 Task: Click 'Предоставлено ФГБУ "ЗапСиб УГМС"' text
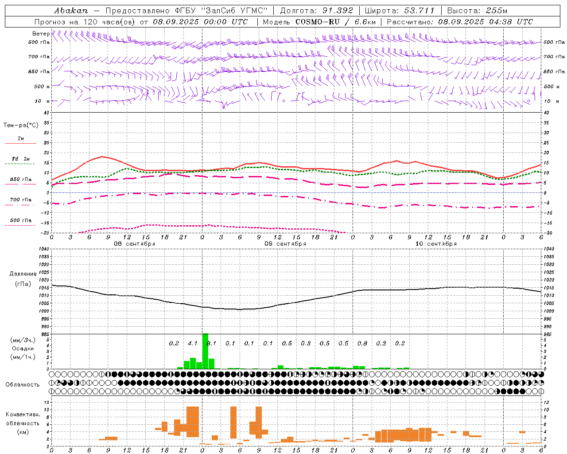point(186,11)
